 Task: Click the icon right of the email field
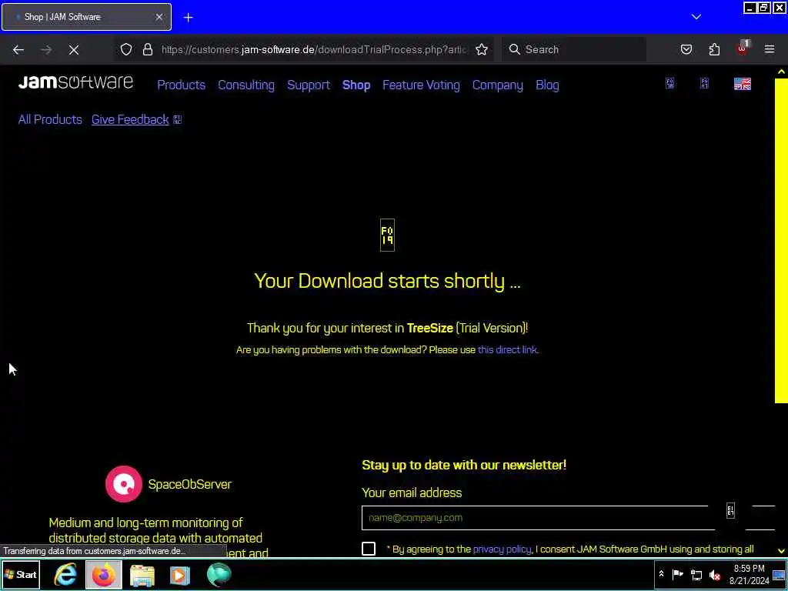tap(730, 511)
